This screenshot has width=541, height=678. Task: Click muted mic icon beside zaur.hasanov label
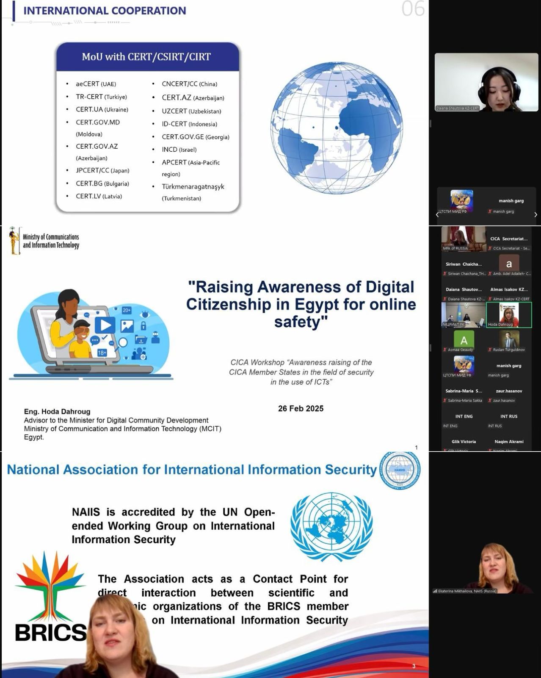(x=490, y=400)
